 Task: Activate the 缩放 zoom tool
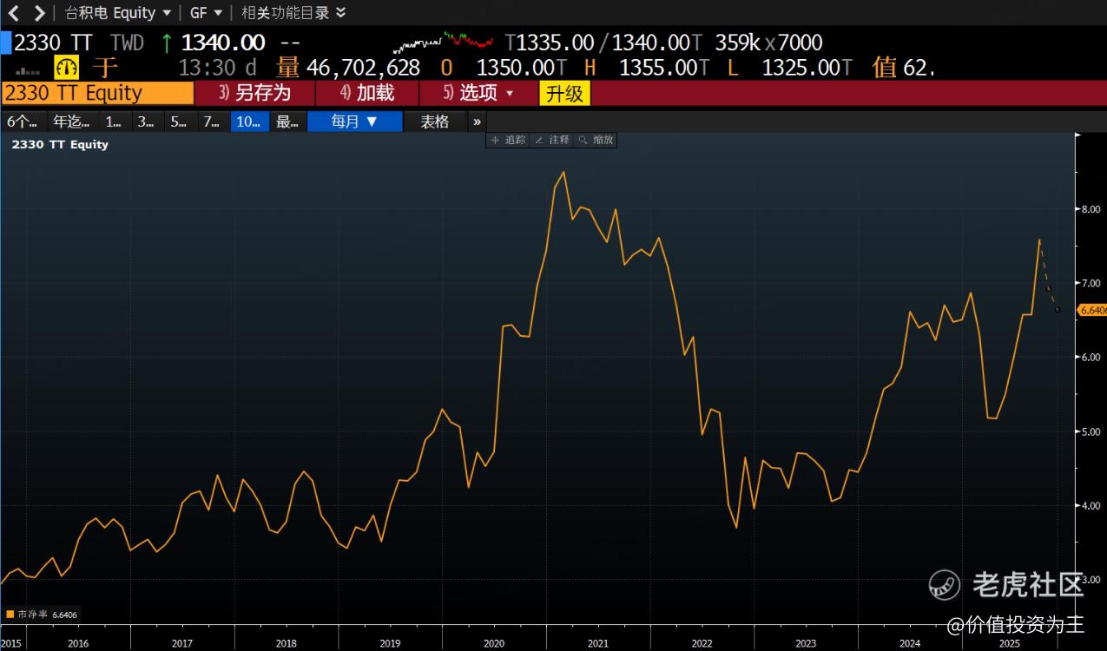point(596,140)
